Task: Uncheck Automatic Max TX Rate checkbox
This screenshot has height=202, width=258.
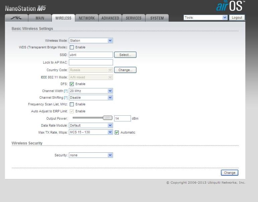Action: 116,132
